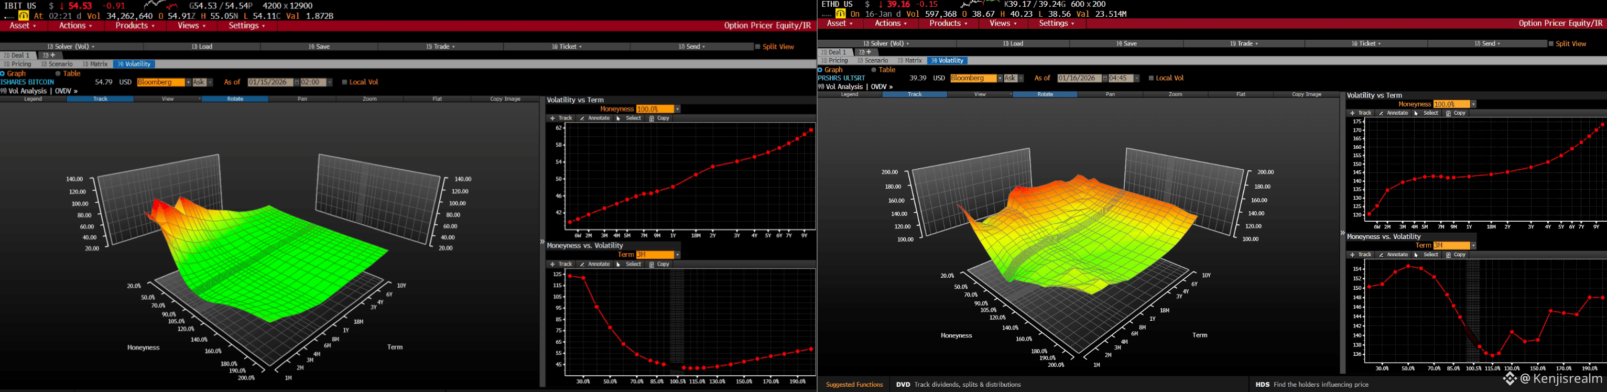Collapse IBIT side charts with double-arrow handle

point(542,242)
